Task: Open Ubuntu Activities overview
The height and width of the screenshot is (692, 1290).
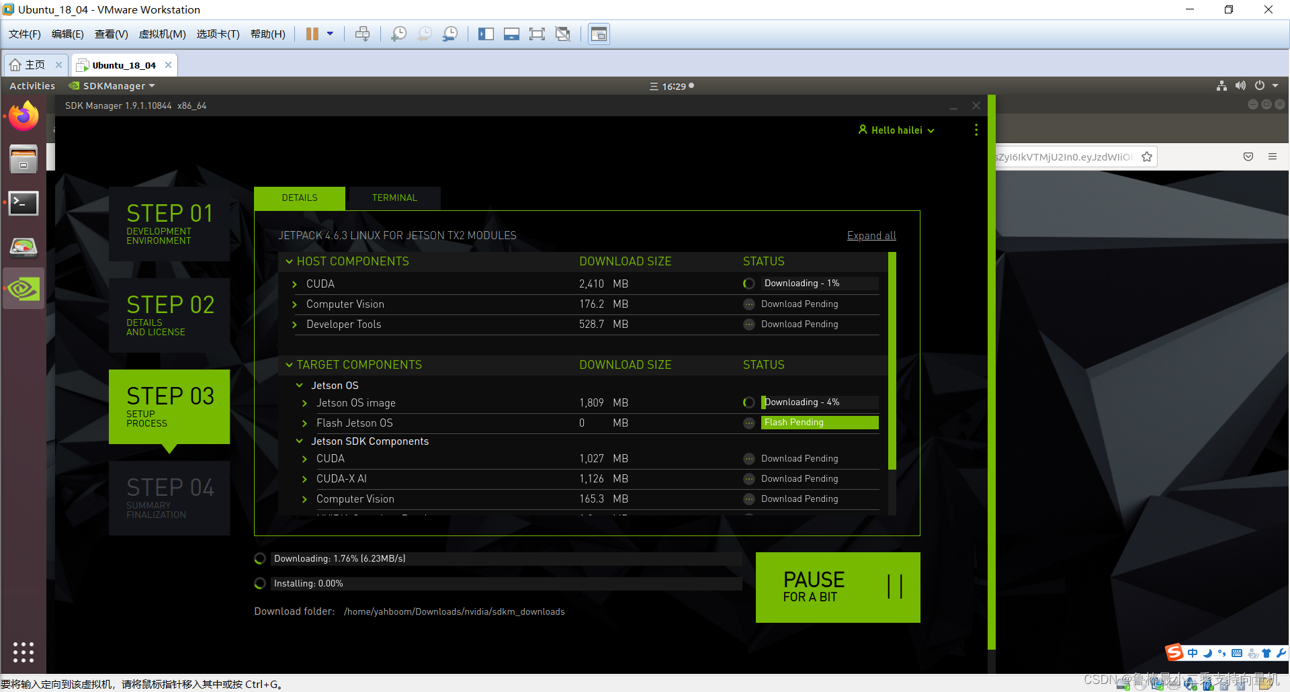Action: [x=32, y=86]
